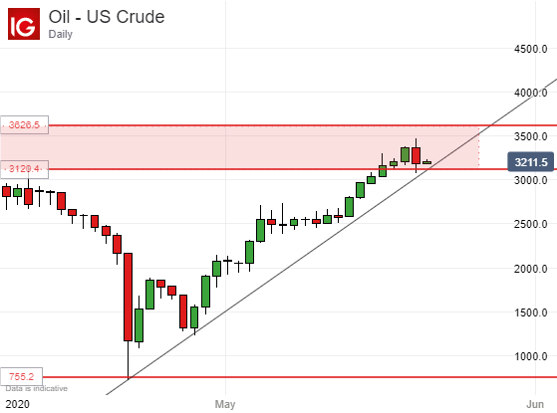Select the 3120.4 support level label
The height and width of the screenshot is (413, 557).
25,169
